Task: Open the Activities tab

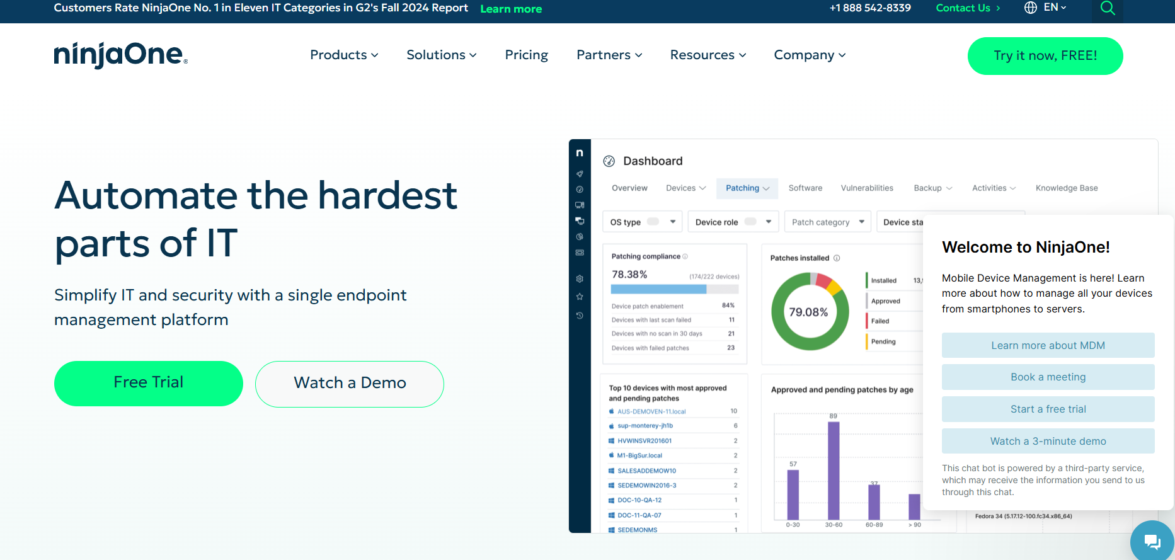Action: point(994,188)
